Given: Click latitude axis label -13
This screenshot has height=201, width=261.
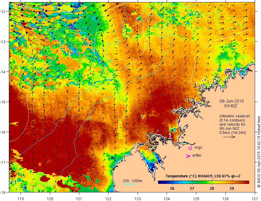Looking at the screenshot, I should coord(3,42).
